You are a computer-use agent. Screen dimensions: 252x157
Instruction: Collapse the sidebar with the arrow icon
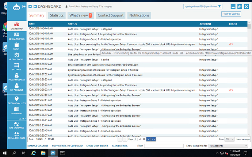pos(24,7)
